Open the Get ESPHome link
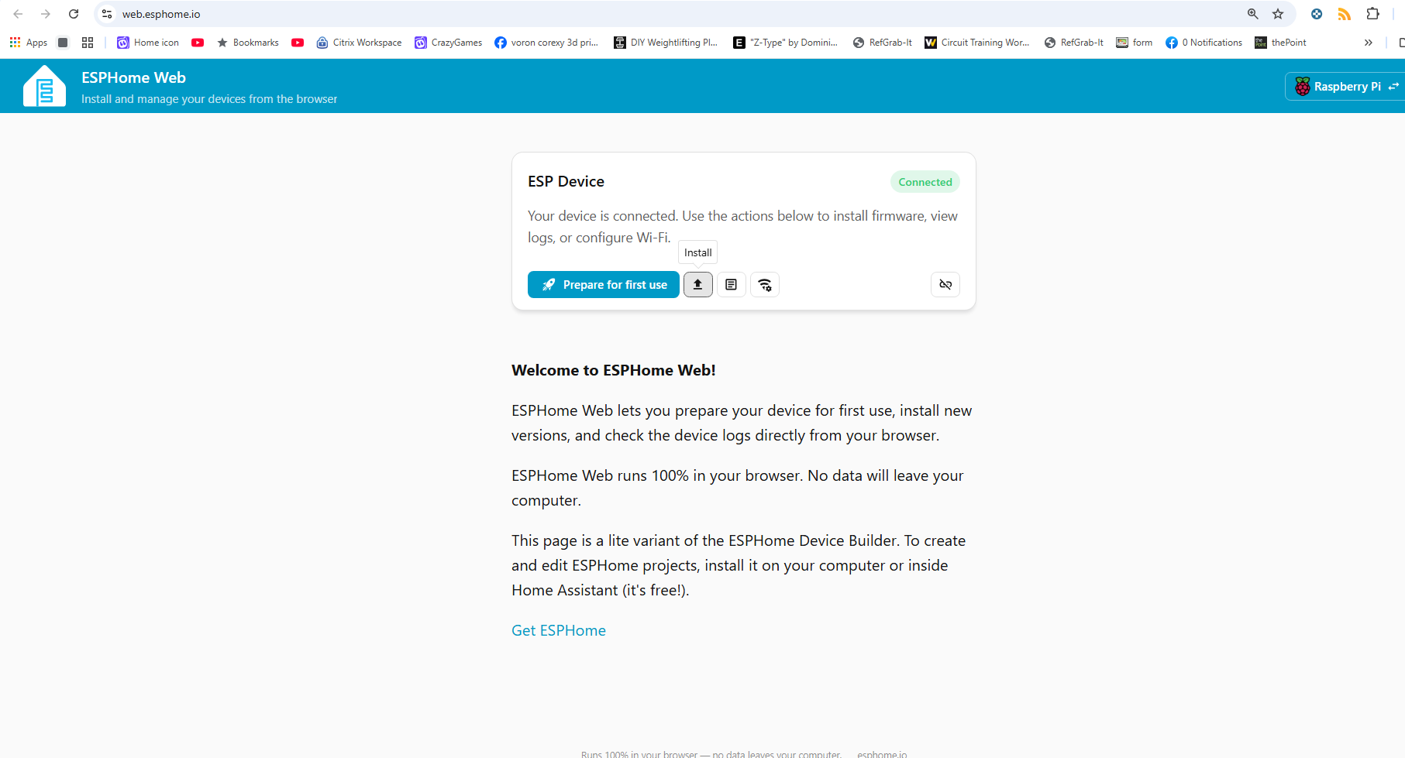Image resolution: width=1405 pixels, height=758 pixels. coord(559,630)
